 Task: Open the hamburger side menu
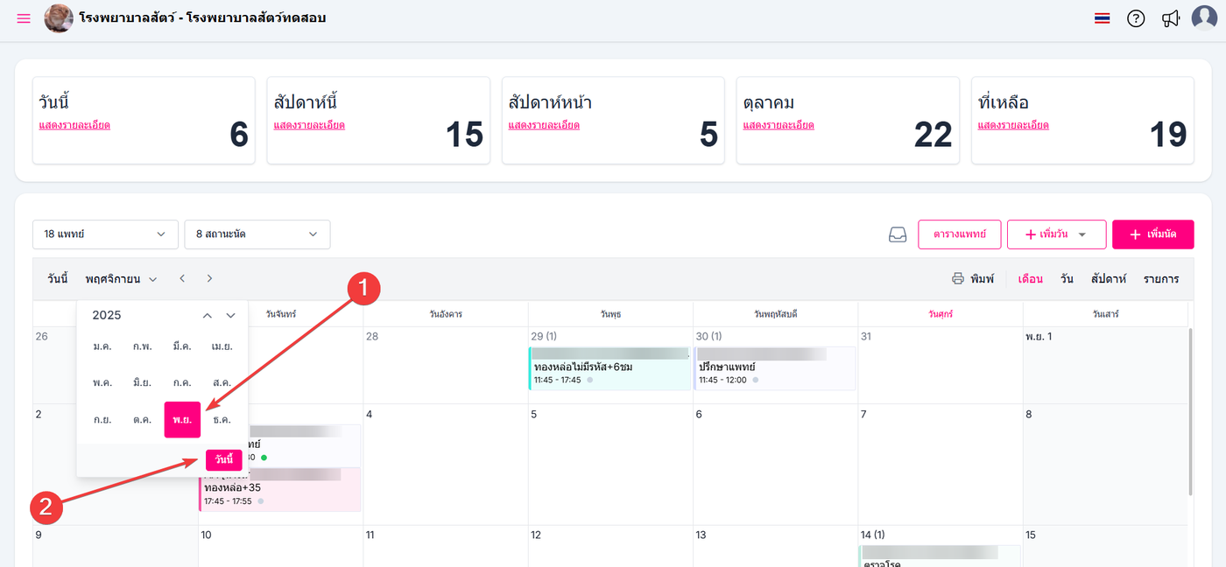click(24, 18)
